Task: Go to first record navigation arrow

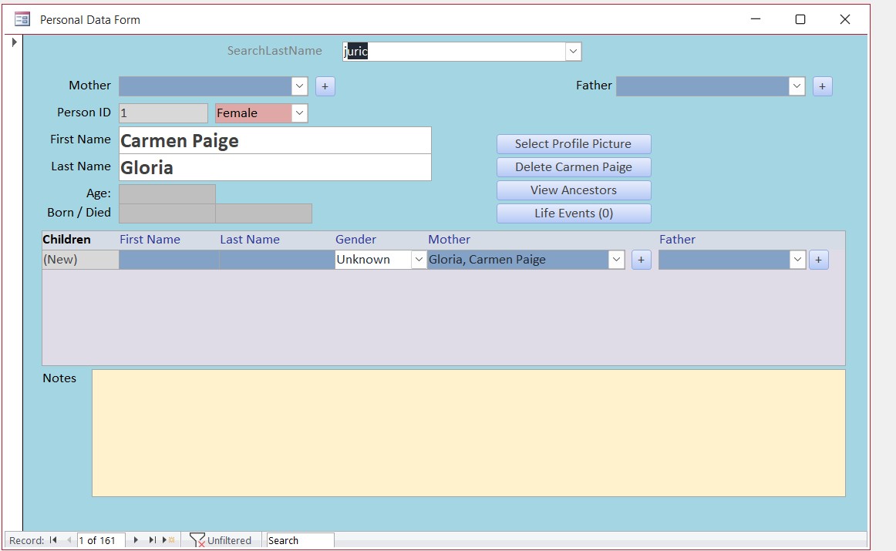Action: [53, 540]
